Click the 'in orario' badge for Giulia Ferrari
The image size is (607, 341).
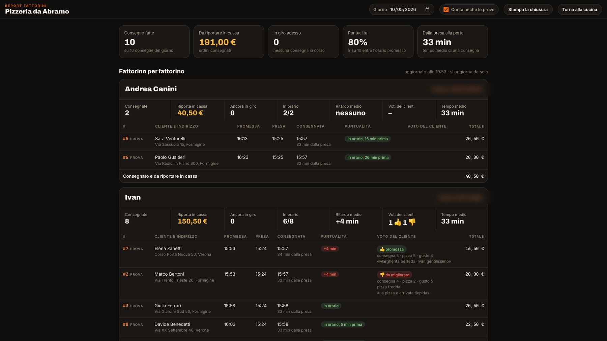coord(331,306)
